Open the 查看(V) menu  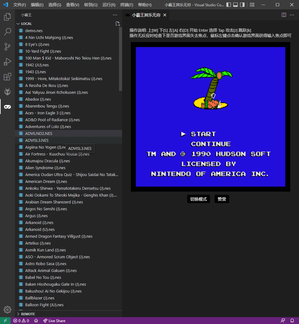coord(73,5)
